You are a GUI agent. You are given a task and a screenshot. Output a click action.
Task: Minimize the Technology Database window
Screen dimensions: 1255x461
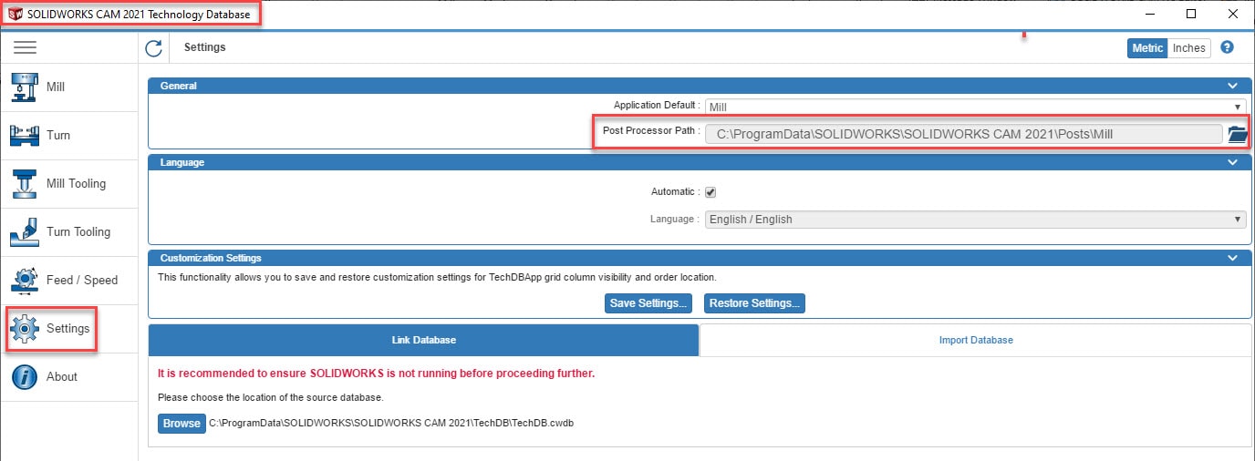click(x=1149, y=14)
